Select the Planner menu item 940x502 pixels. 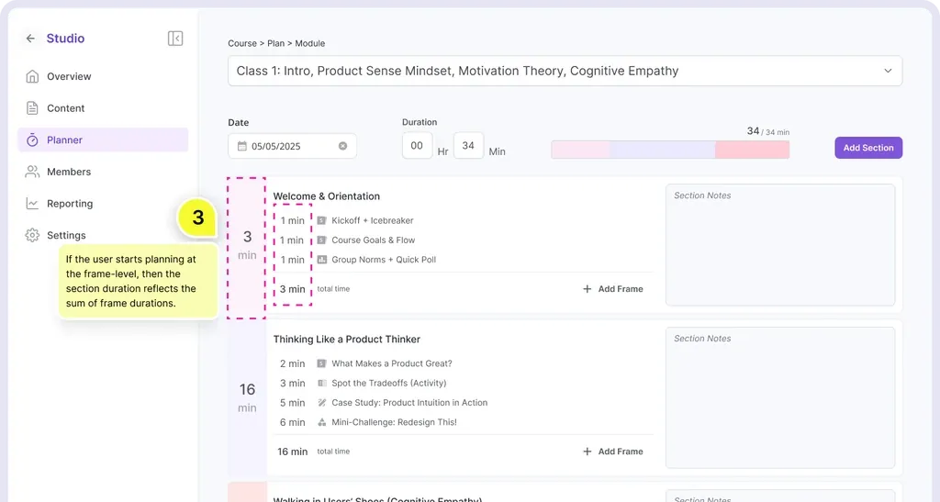click(103, 139)
